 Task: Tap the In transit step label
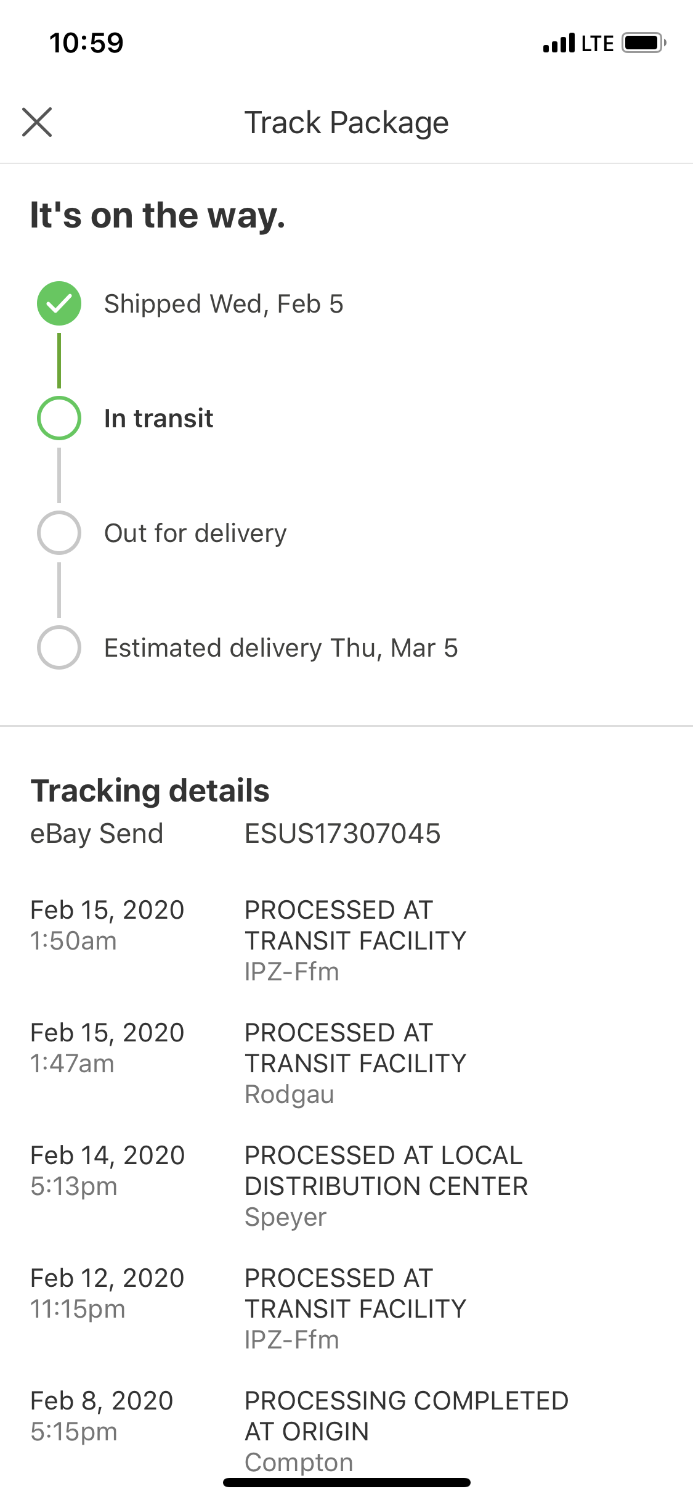(x=158, y=419)
